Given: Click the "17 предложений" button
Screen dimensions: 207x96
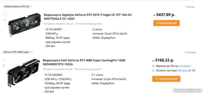Looking at the screenshot, I should coord(166,79).
